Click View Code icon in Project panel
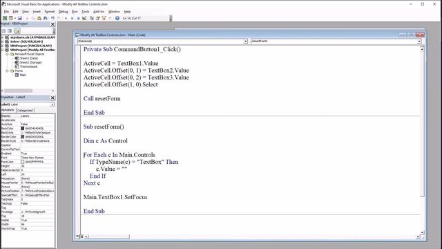The height and width of the screenshot is (249, 442). click(x=3, y=30)
